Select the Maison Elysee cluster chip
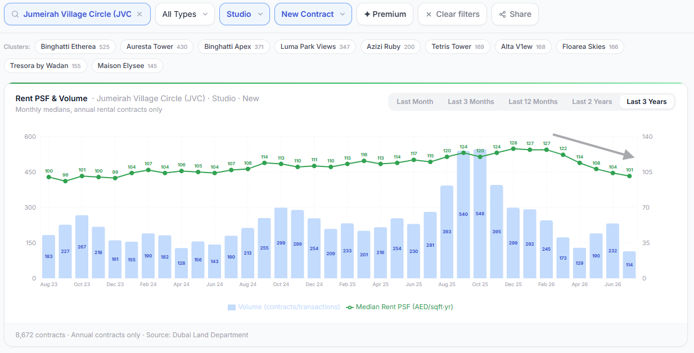 pos(127,66)
